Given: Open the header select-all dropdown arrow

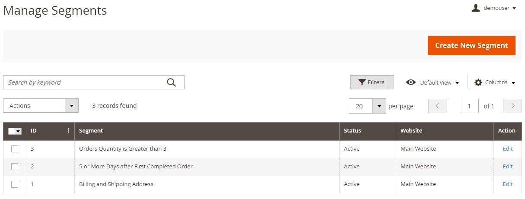Looking at the screenshot, I should 18,131.
